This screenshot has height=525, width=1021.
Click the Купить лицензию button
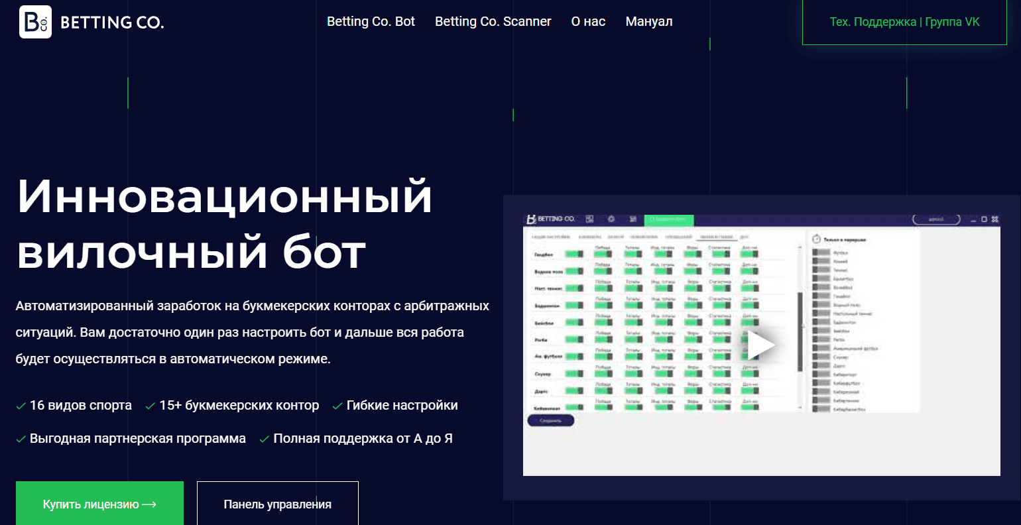point(99,504)
